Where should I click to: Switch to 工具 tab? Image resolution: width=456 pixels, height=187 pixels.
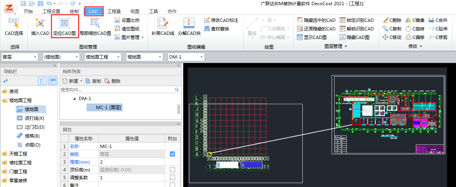pyautogui.click(x=153, y=12)
